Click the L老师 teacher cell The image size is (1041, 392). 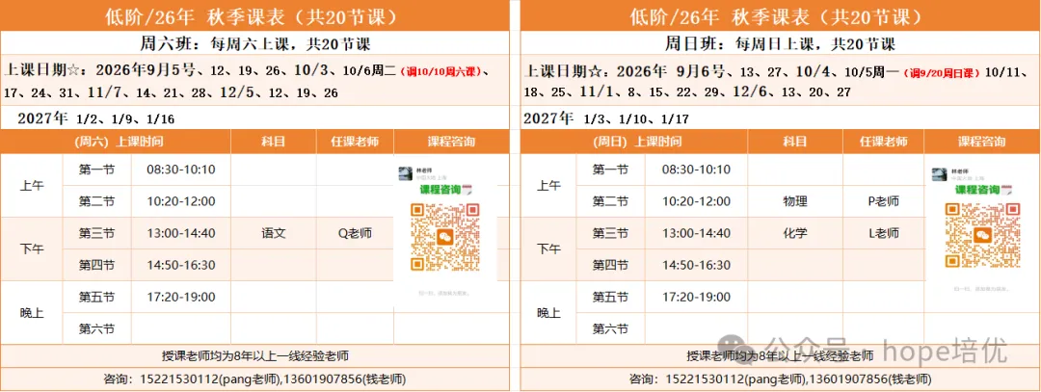click(883, 233)
